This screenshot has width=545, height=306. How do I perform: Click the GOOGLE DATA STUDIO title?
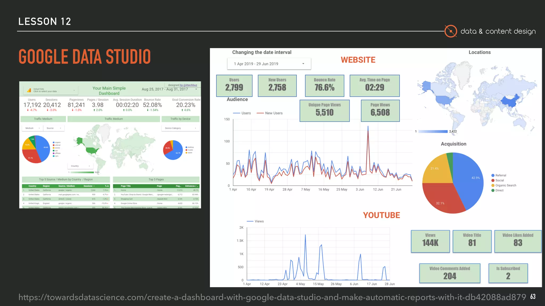click(x=85, y=57)
